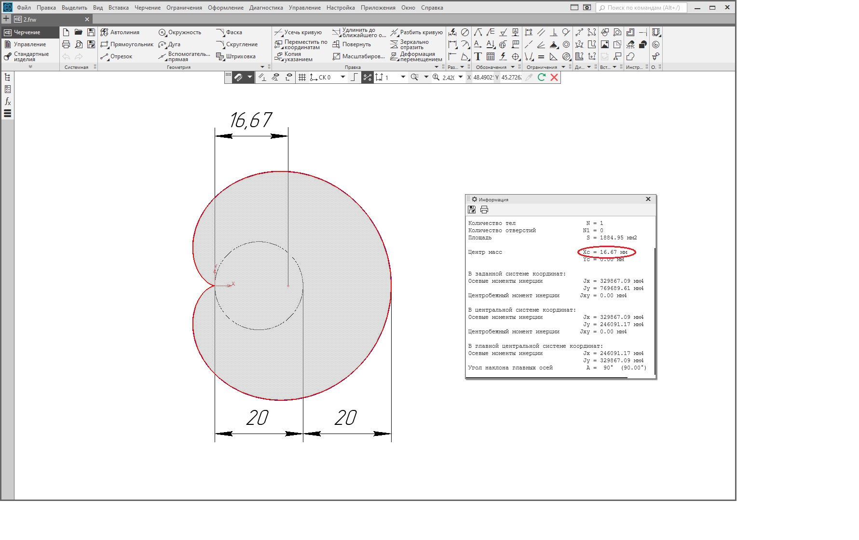Toggle snapping with the magnet button
The image size is (859, 540).
point(238,78)
